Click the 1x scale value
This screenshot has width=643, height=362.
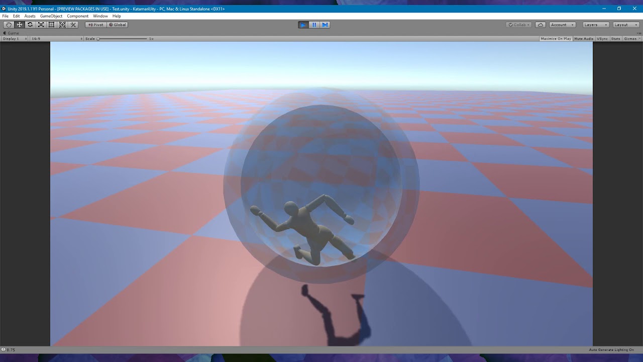click(151, 39)
